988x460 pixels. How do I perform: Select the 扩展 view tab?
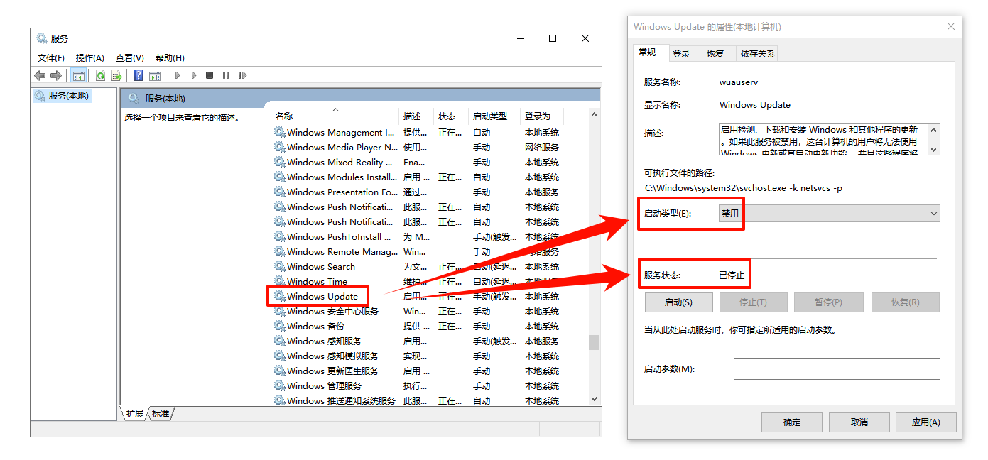click(135, 413)
